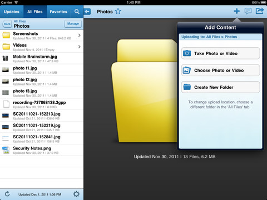Select Choose Photo or Video
267x200 pixels.
220,71
